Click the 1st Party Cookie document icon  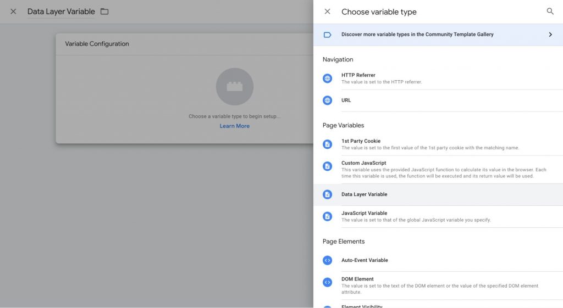pos(327,144)
